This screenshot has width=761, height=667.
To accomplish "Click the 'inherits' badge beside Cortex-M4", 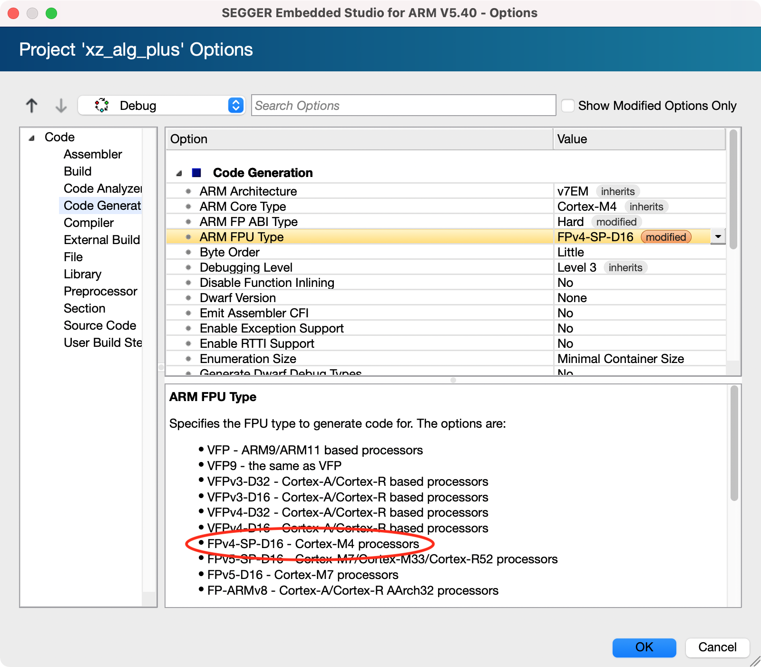I will 646,206.
